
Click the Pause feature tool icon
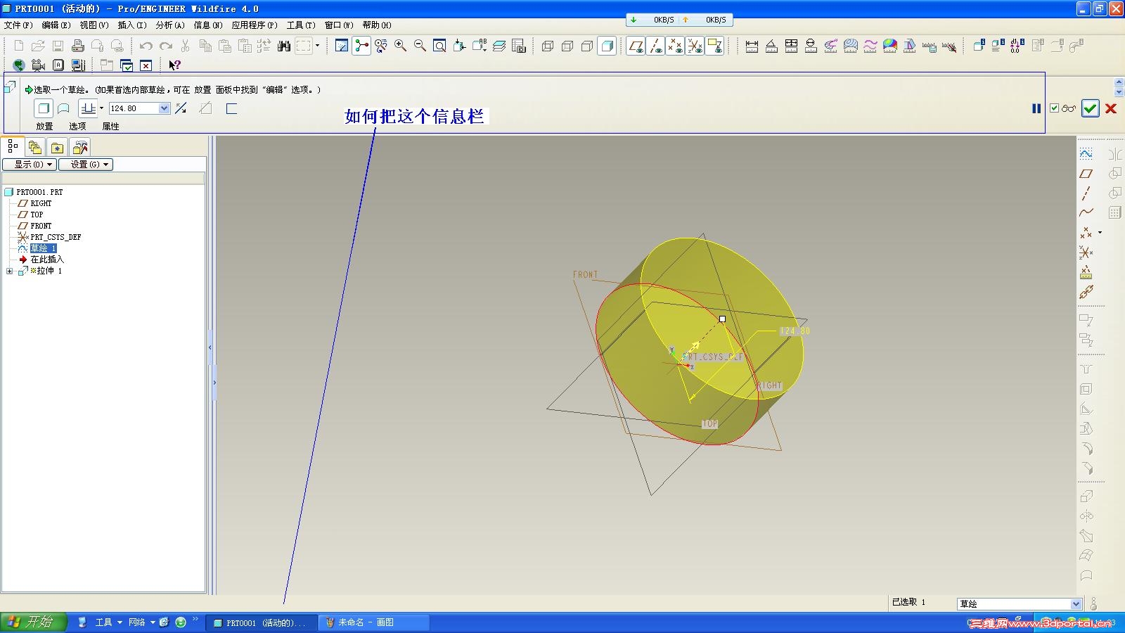click(x=1036, y=108)
